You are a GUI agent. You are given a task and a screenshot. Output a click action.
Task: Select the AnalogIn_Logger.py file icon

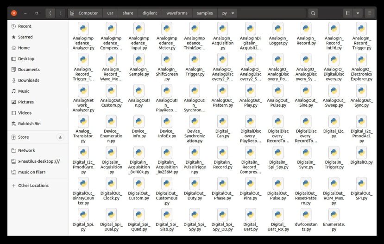coord(278,28)
